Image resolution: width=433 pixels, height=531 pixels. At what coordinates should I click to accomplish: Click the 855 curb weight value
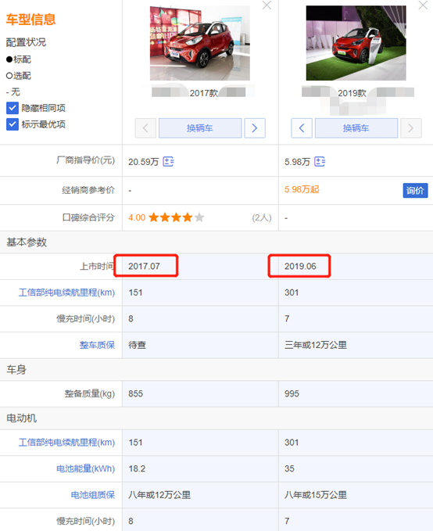click(x=136, y=393)
